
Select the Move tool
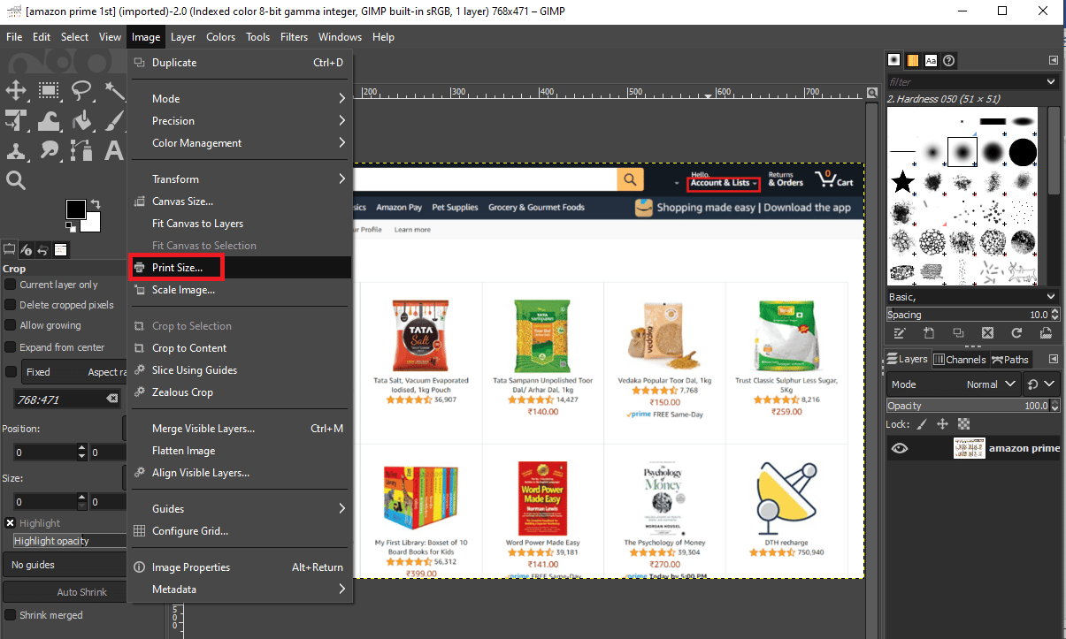tap(15, 90)
